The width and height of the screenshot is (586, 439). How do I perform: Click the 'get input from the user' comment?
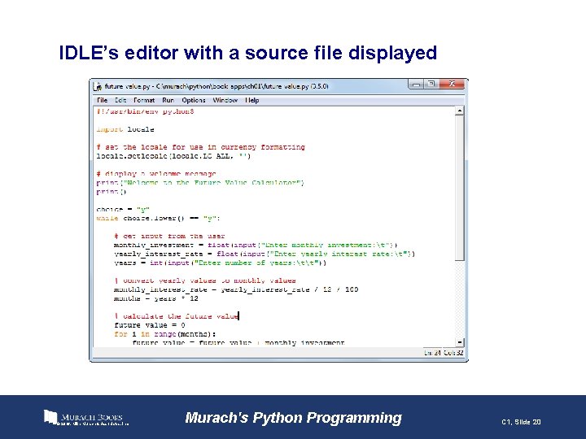click(169, 236)
